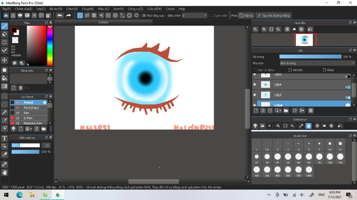Screen dimensions: 357x200
Task: Open the Chỉnh sửa(E) menu
Action: pos(23,9)
